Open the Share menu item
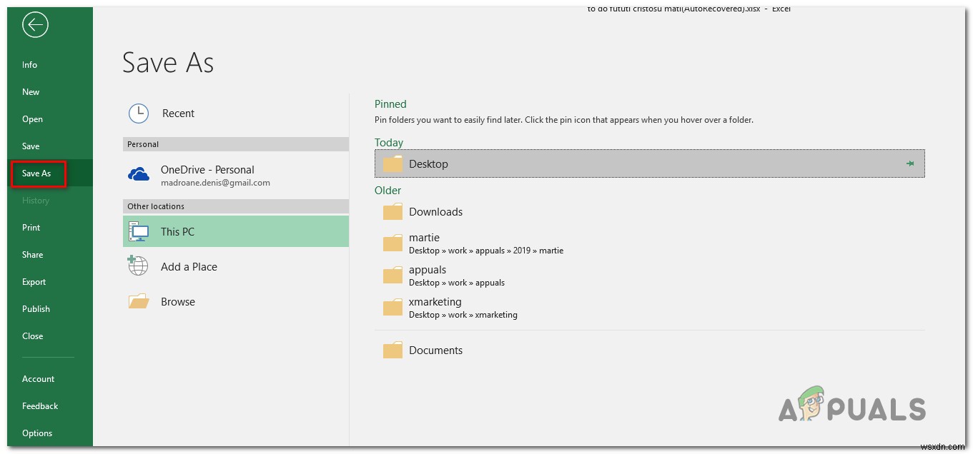 32,255
